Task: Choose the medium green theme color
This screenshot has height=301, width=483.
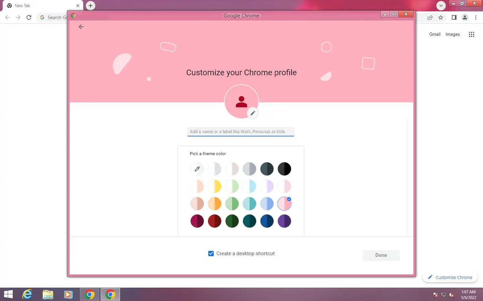Action: click(232, 204)
